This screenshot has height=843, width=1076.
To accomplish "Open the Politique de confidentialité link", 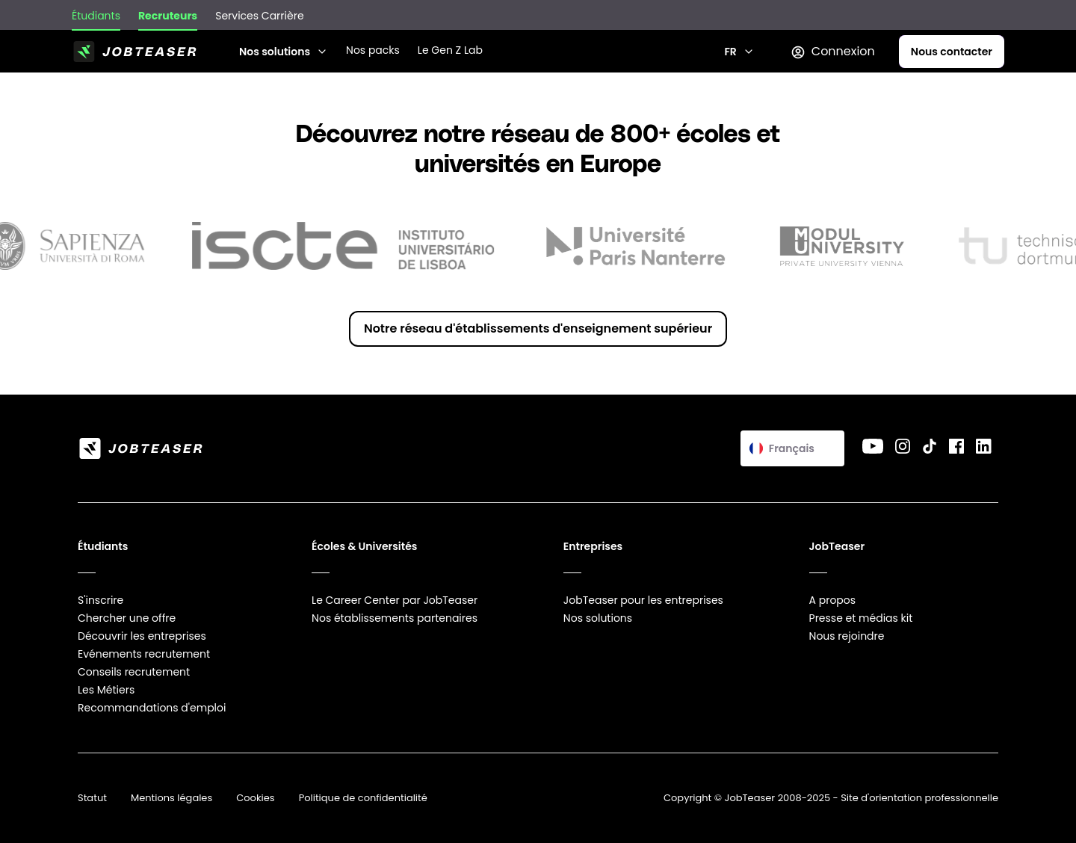I will [x=362, y=798].
